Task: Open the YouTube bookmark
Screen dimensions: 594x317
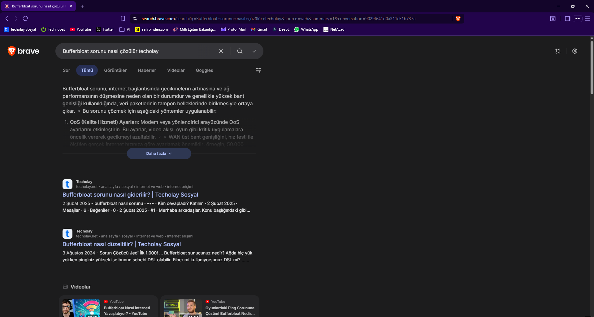Action: click(80, 29)
